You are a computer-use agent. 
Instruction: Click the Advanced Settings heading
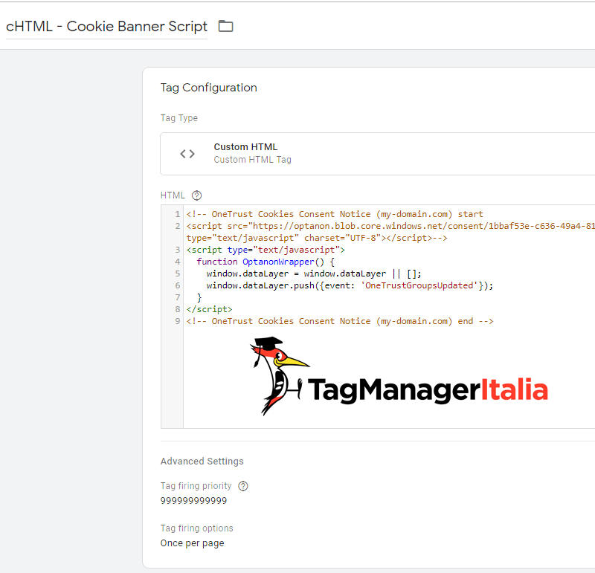[202, 461]
